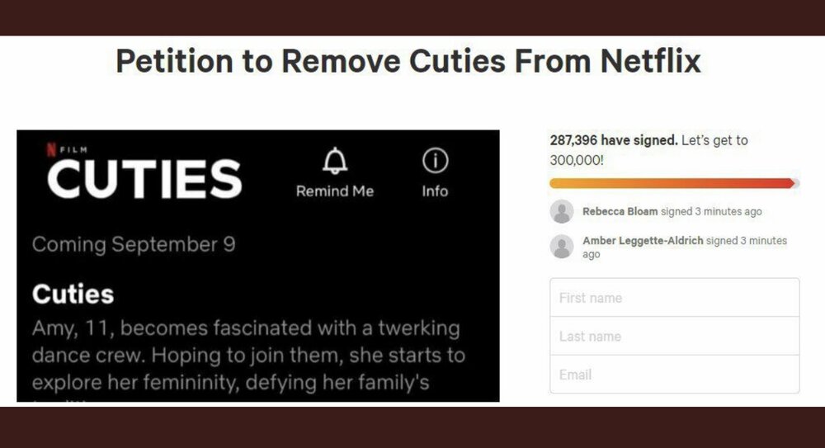The height and width of the screenshot is (448, 825).
Task: Click the Cuties synopsis heading
Action: 73,295
